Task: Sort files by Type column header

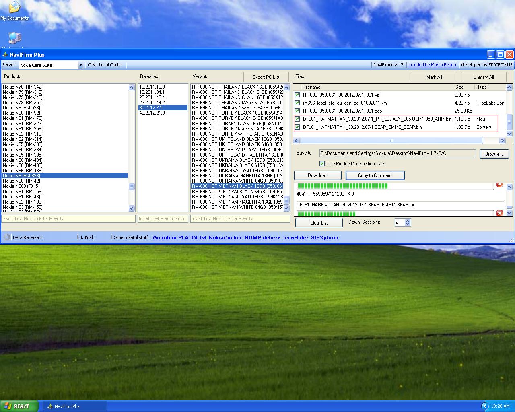Action: 490,87
